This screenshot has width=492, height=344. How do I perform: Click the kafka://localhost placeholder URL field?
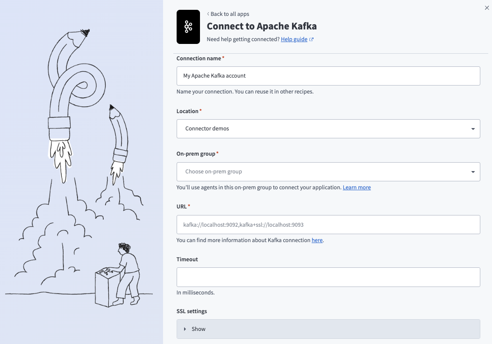327,224
